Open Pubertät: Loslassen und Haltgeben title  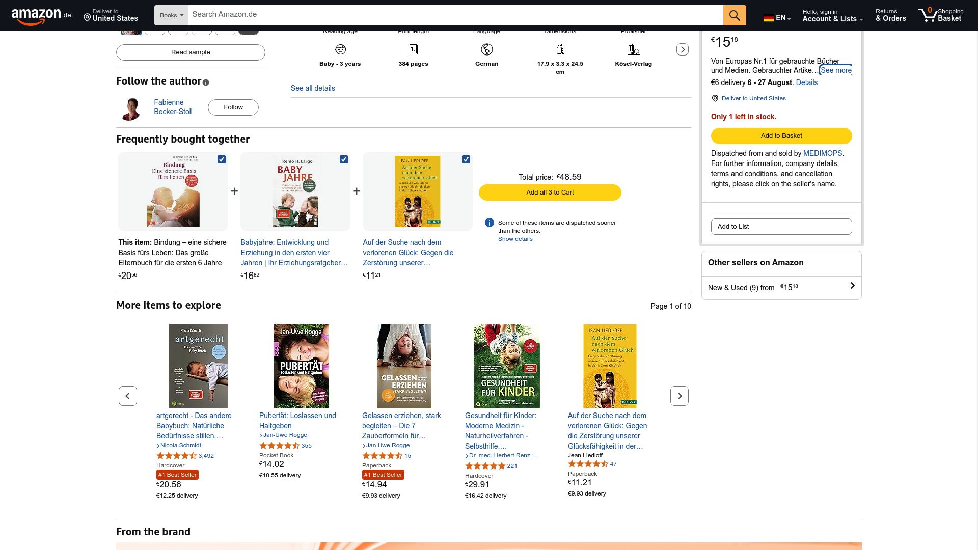[x=297, y=421]
